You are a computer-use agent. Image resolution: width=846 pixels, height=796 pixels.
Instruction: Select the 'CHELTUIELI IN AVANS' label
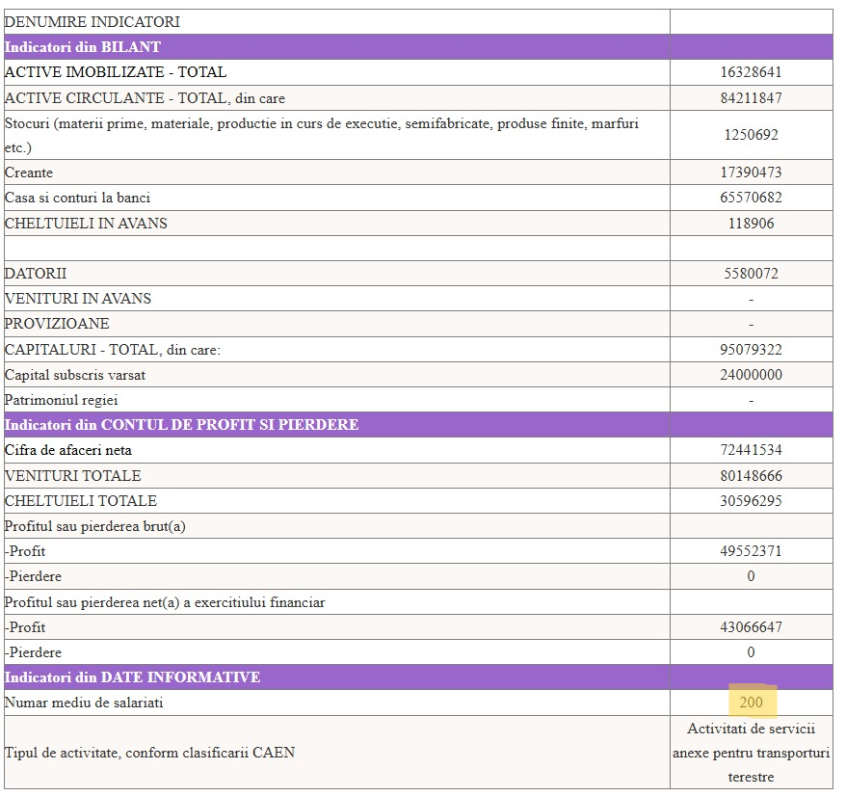[86, 223]
